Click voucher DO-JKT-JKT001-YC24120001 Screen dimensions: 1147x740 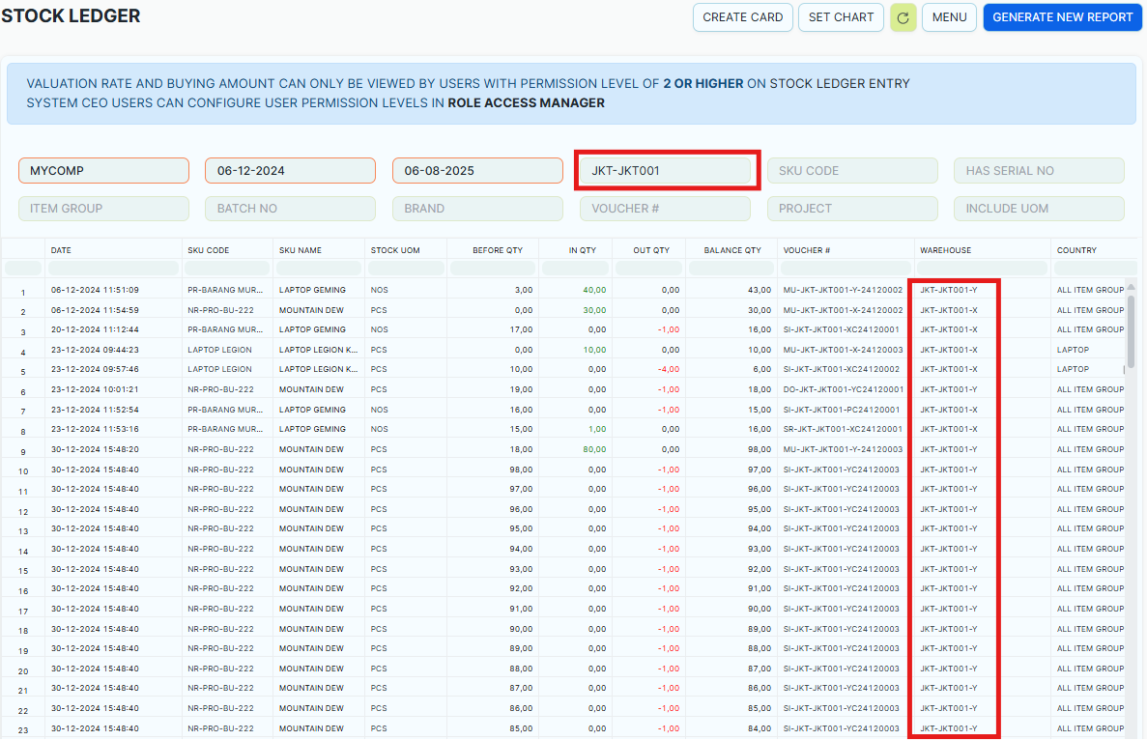tap(844, 389)
